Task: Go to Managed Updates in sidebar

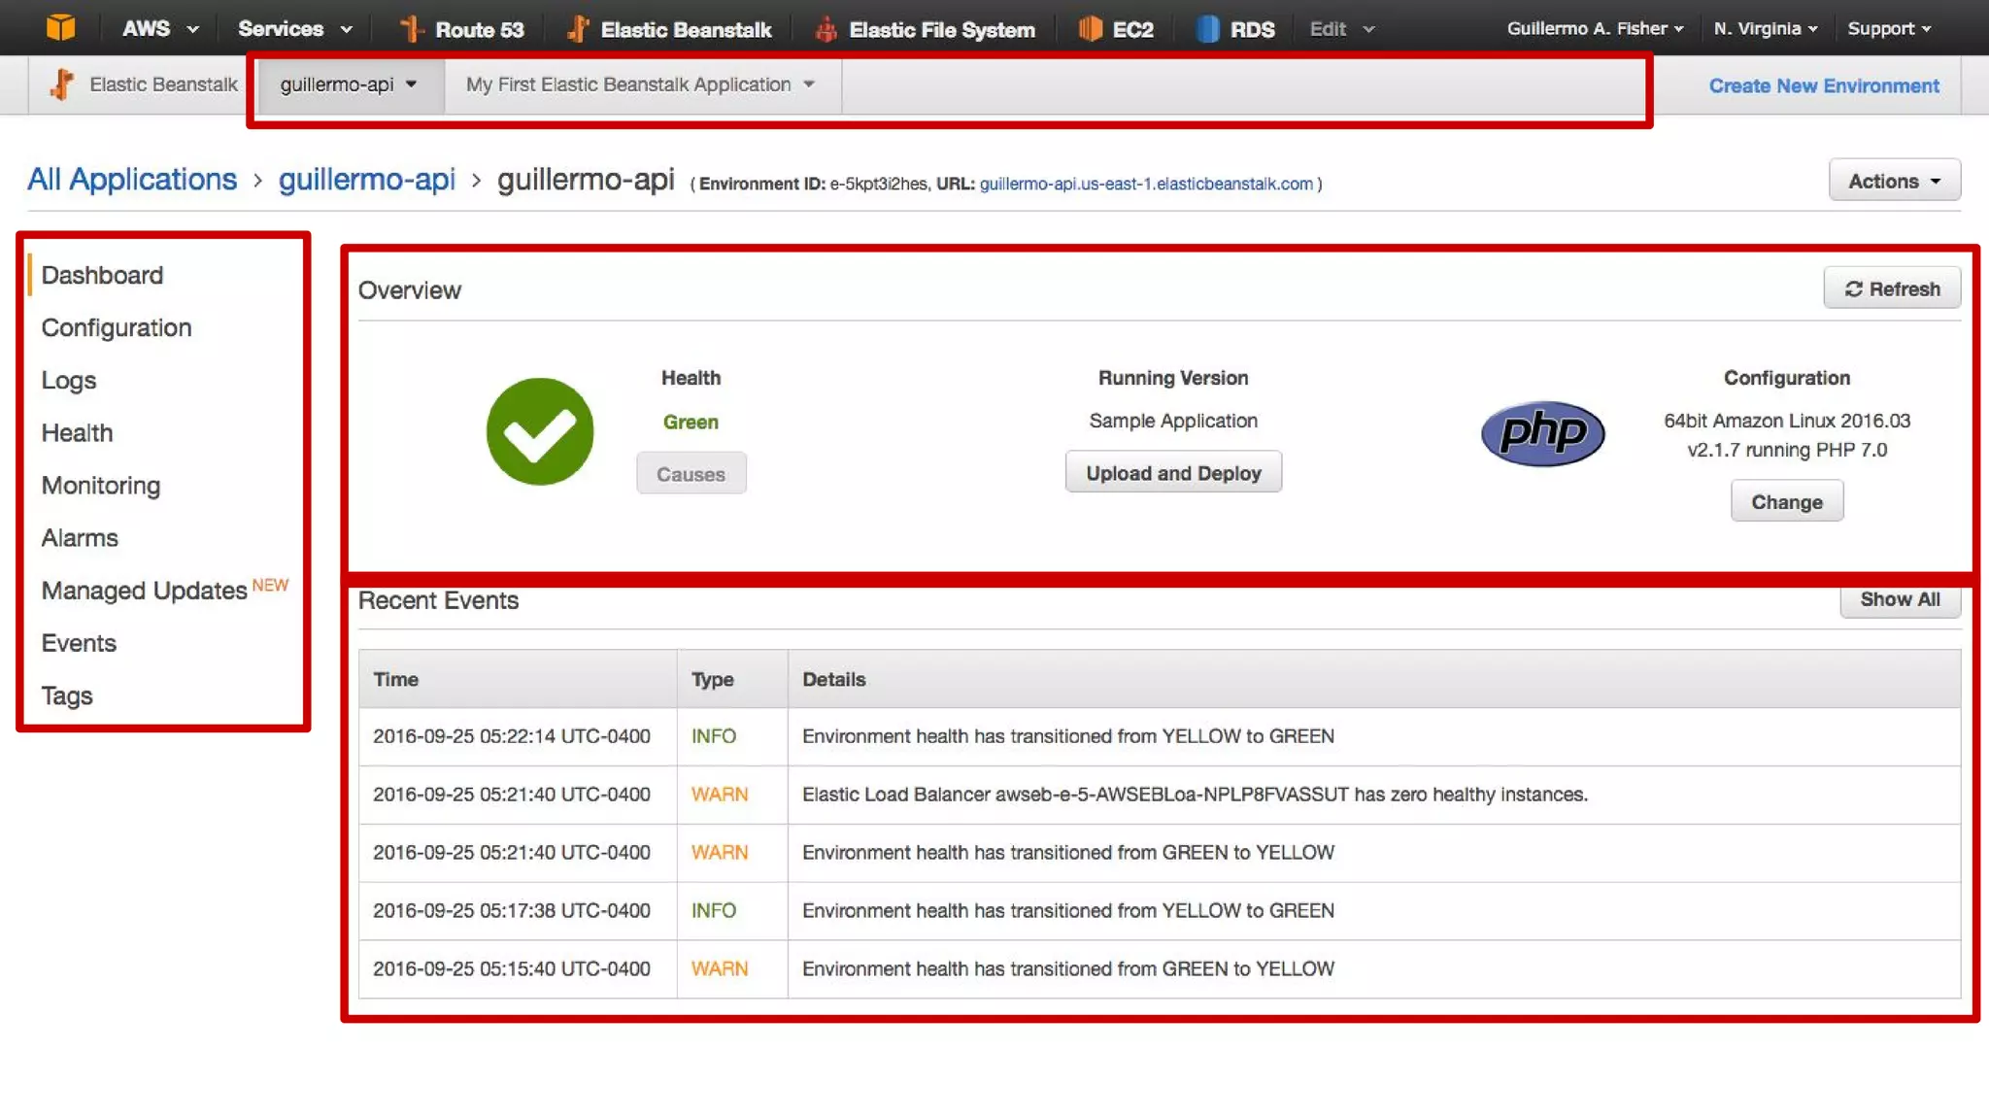Action: (145, 591)
